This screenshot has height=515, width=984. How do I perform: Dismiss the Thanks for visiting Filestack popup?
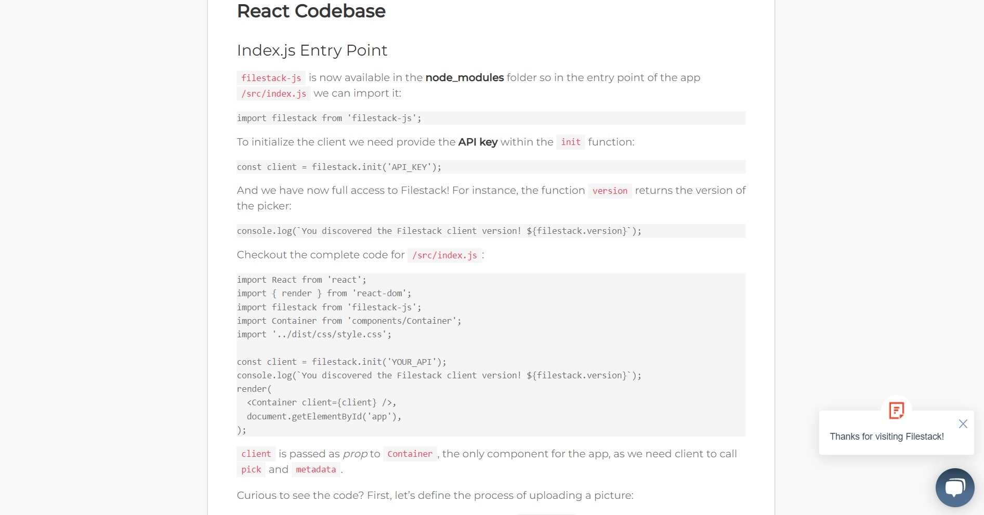pos(963,424)
